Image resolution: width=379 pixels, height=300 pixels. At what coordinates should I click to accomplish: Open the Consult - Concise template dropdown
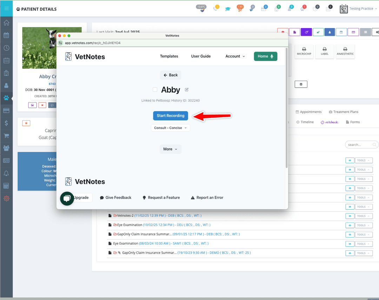[170, 128]
